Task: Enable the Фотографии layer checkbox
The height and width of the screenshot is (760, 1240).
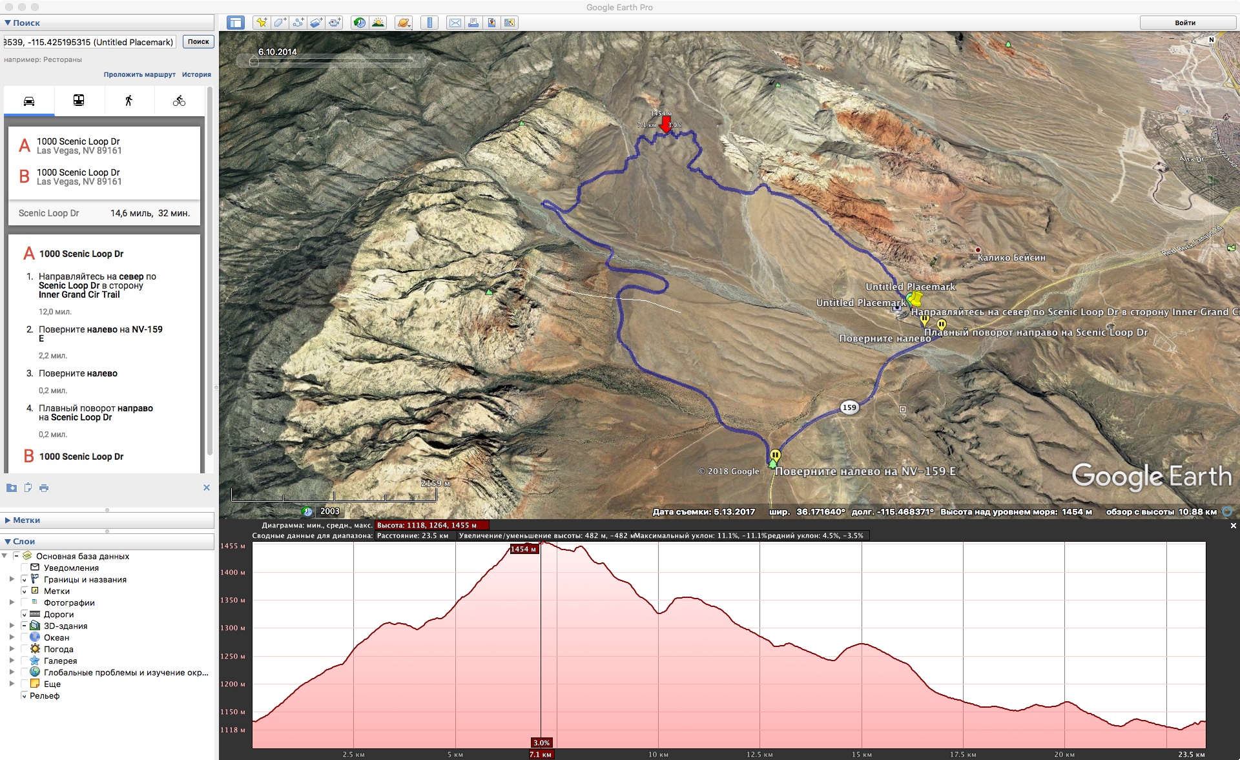Action: tap(25, 602)
